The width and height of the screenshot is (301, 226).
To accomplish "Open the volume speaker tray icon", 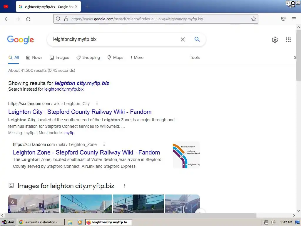I will (x=273, y=222).
